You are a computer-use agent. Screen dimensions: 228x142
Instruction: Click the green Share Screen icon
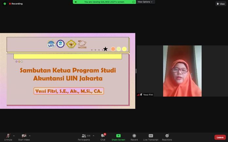click(118, 136)
